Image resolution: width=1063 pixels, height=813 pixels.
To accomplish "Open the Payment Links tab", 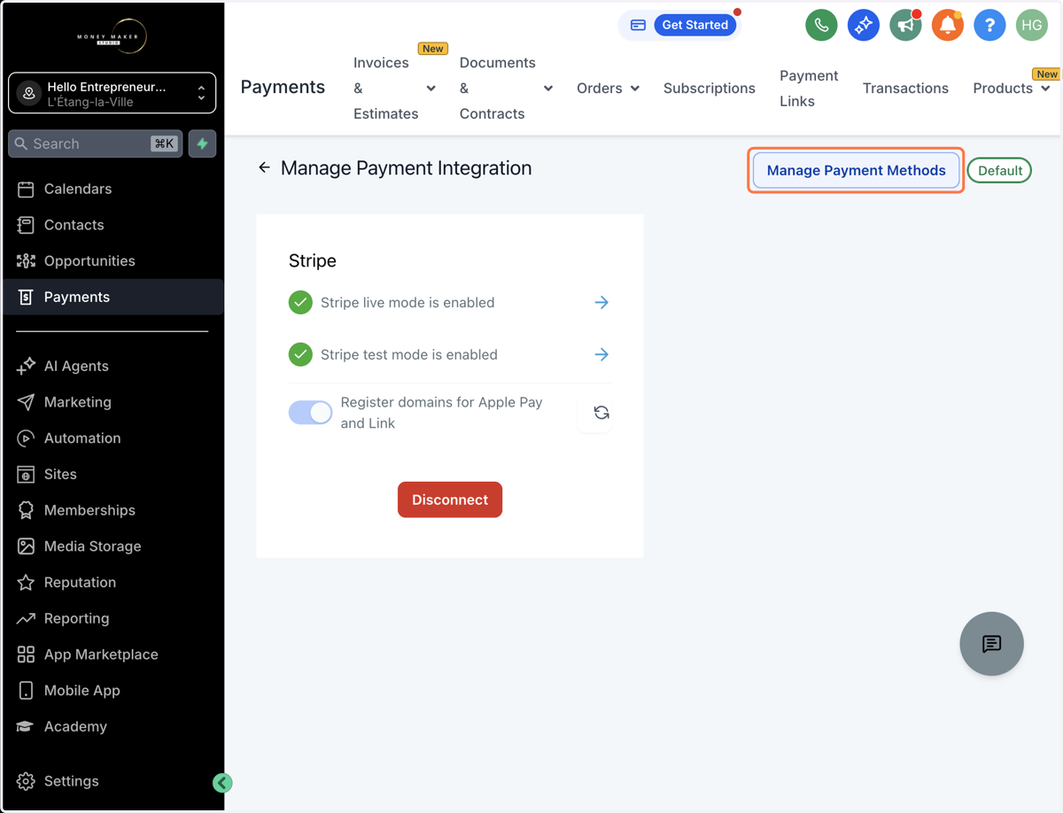I will click(809, 88).
